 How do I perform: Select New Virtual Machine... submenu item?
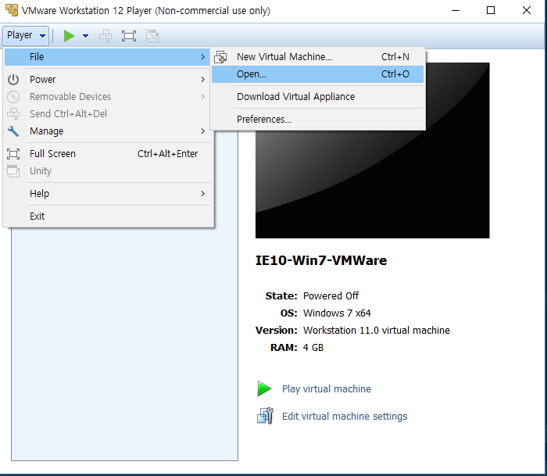[317, 57]
